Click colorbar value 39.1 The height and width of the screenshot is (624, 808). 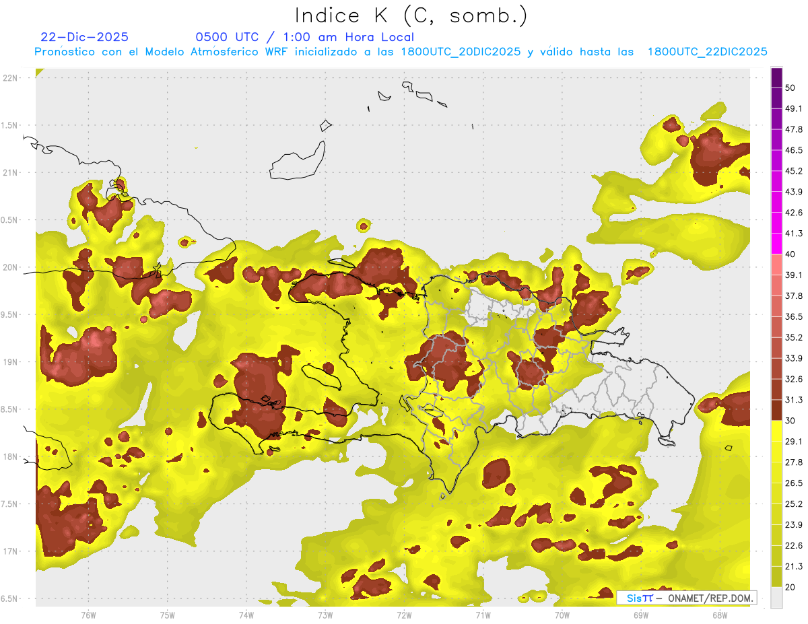pos(794,275)
